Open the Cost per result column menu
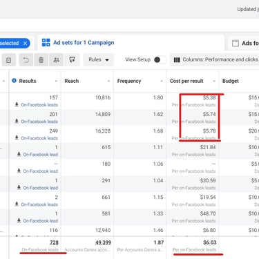This screenshot has height=259, width=259. point(214,81)
